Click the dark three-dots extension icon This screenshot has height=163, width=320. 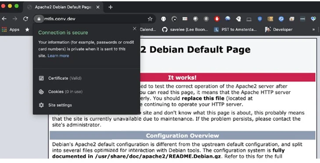click(x=302, y=19)
